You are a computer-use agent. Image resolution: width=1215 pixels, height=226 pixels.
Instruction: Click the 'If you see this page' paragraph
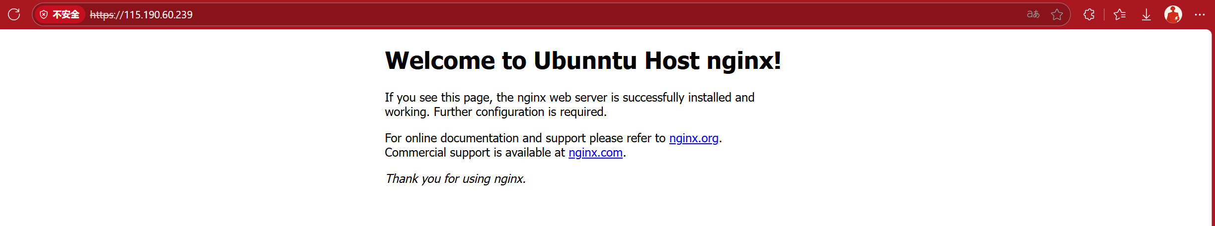(x=569, y=105)
